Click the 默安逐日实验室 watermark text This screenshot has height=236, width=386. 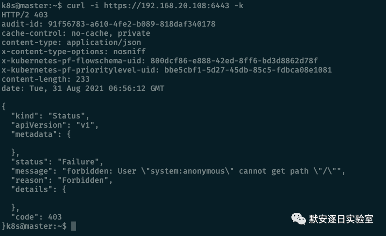point(341,219)
